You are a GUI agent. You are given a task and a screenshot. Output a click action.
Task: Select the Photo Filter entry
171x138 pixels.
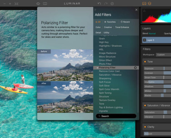(x=105, y=64)
